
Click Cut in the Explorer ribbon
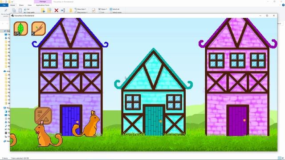tap(27, 9)
